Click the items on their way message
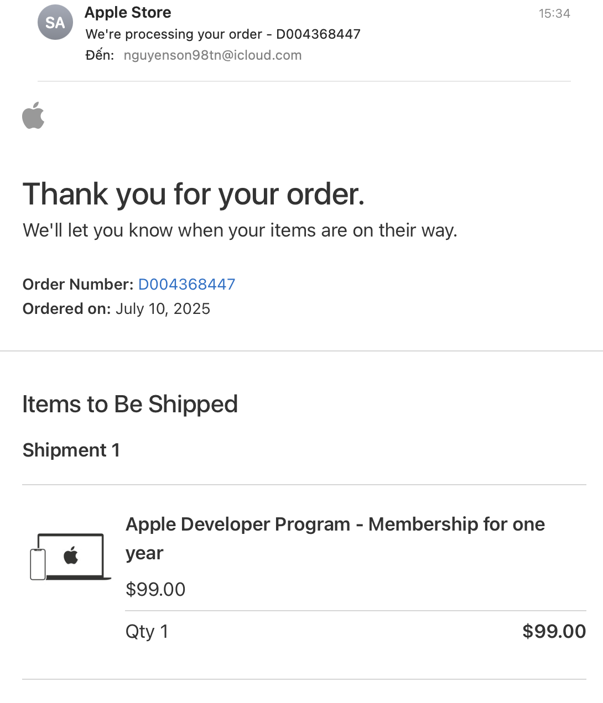This screenshot has width=603, height=703. 240,230
